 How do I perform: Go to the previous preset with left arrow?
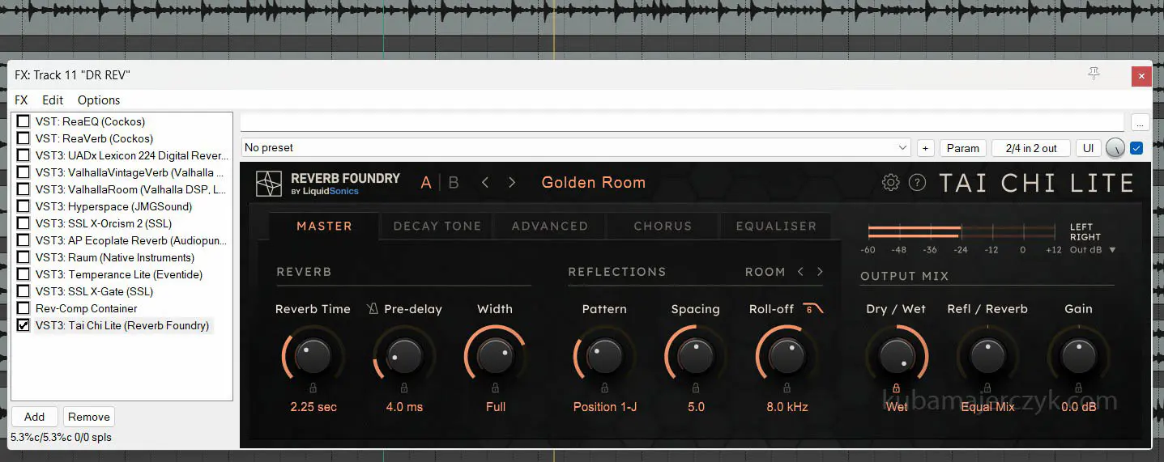tap(485, 183)
